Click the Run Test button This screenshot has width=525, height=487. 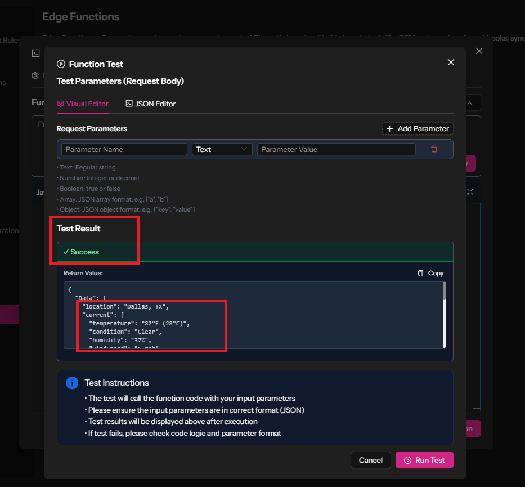pyautogui.click(x=424, y=460)
